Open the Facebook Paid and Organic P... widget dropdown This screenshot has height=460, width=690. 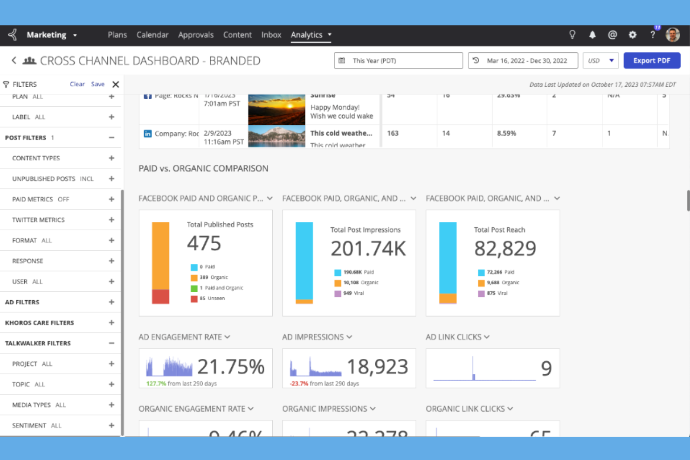270,199
